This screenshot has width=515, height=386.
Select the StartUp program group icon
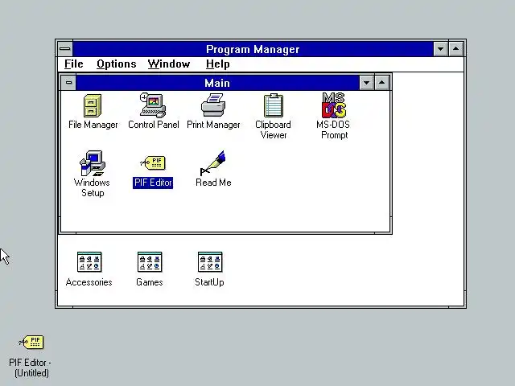pyautogui.click(x=210, y=262)
